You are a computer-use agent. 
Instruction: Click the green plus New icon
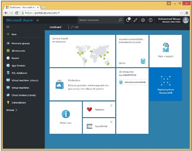coord(8,34)
